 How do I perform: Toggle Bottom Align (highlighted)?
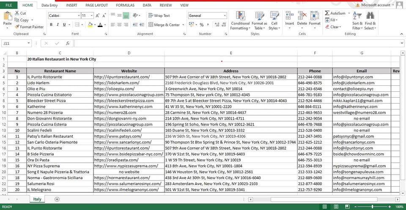click(126, 16)
